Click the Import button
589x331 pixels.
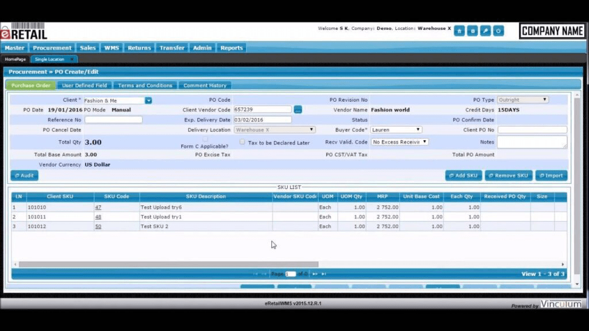click(552, 176)
